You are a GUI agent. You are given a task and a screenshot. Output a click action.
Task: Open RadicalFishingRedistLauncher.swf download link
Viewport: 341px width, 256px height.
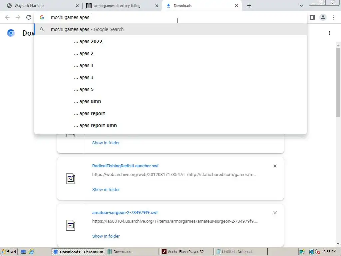[125, 166]
